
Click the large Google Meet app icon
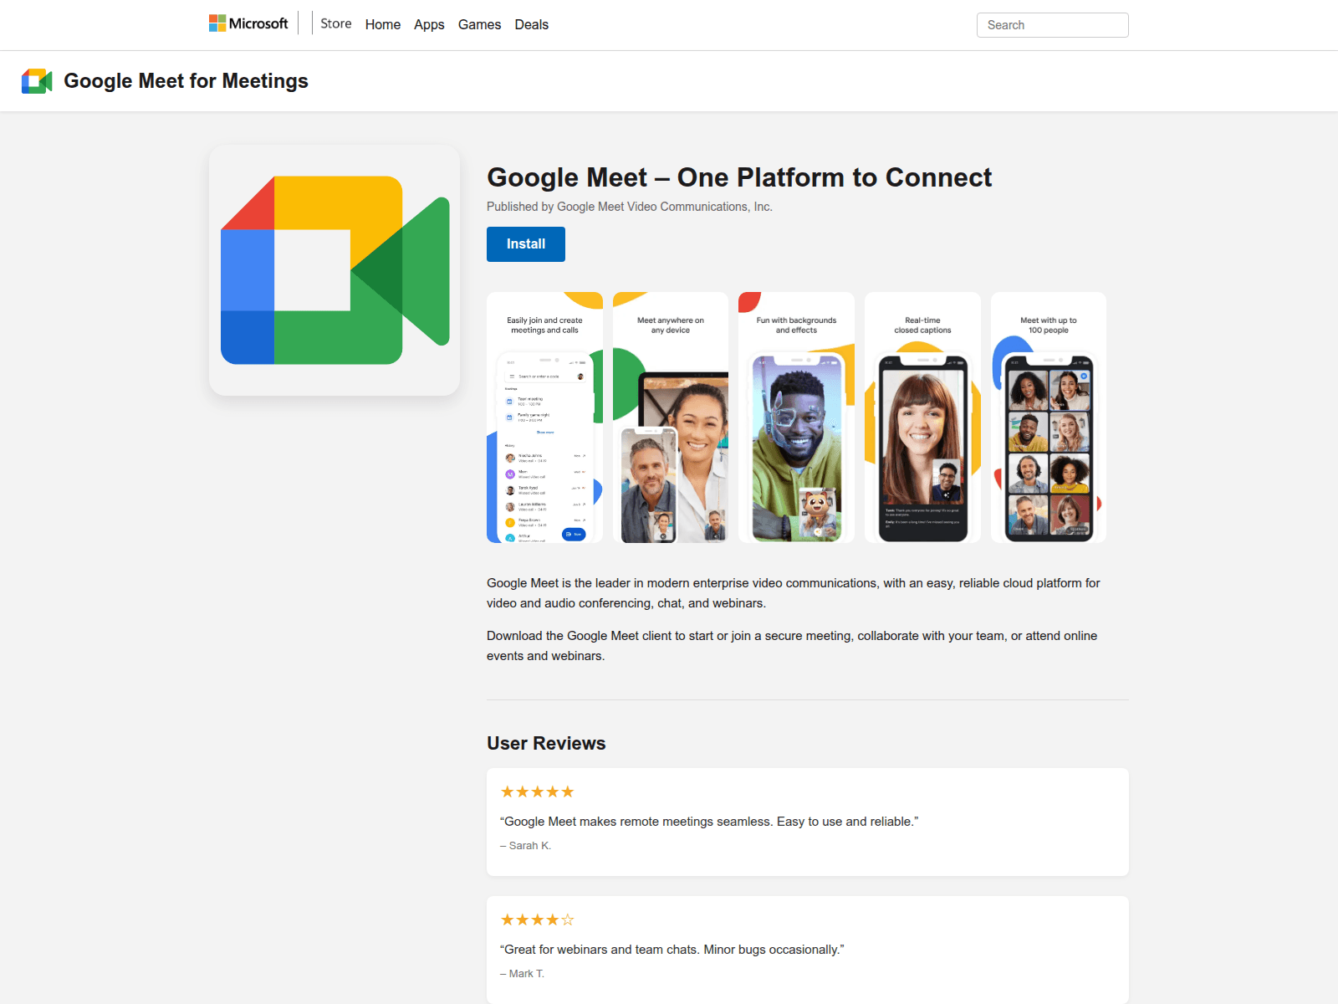tap(334, 270)
